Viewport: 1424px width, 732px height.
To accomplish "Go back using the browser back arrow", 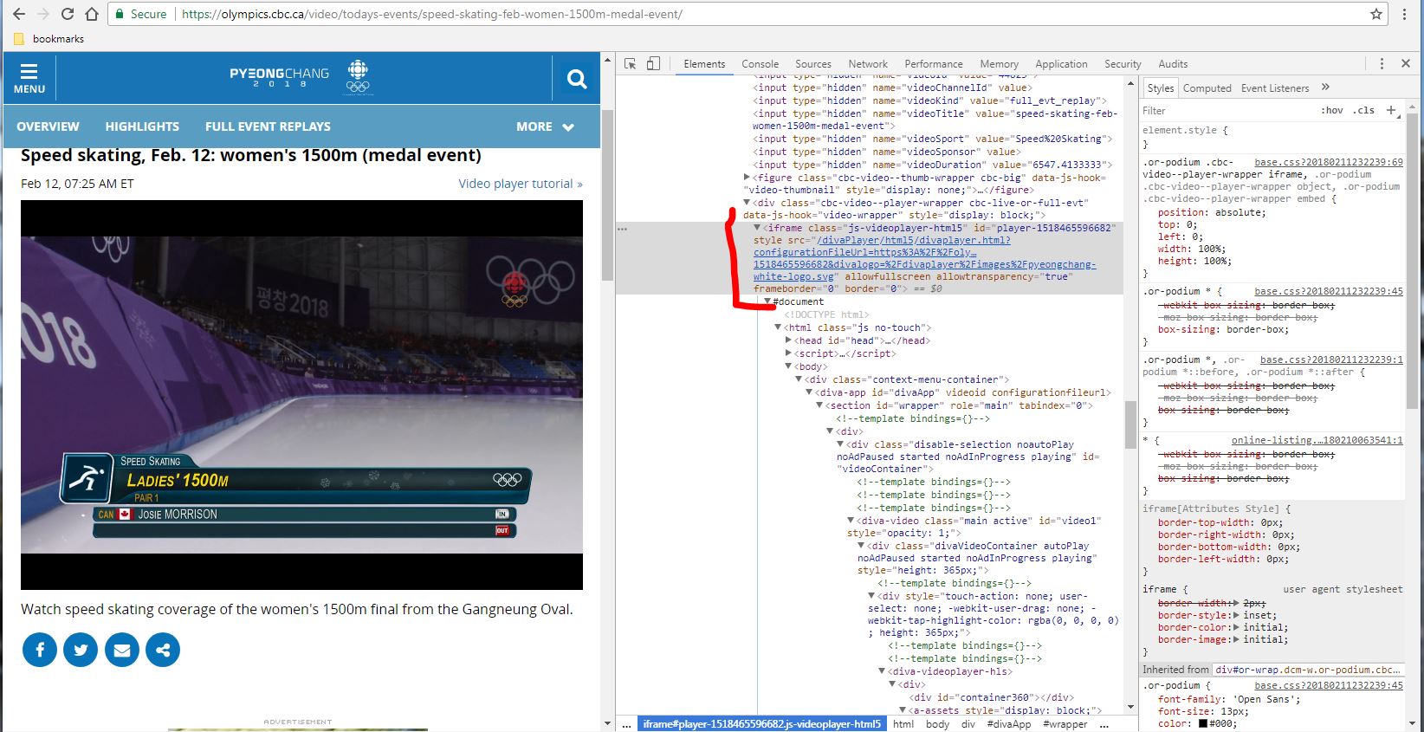I will point(19,14).
